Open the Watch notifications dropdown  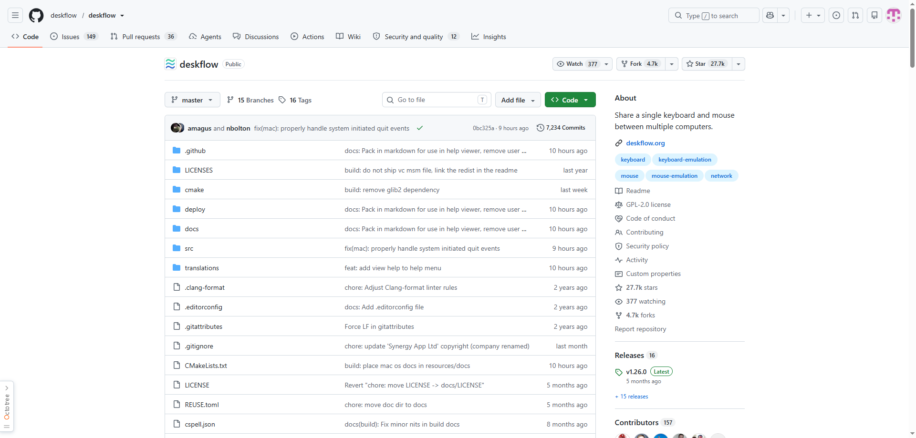point(582,64)
